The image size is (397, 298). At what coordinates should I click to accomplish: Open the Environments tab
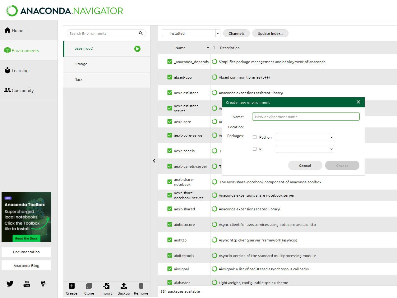point(29,50)
